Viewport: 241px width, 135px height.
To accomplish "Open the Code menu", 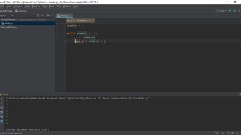I will pyautogui.click(x=27, y=6).
